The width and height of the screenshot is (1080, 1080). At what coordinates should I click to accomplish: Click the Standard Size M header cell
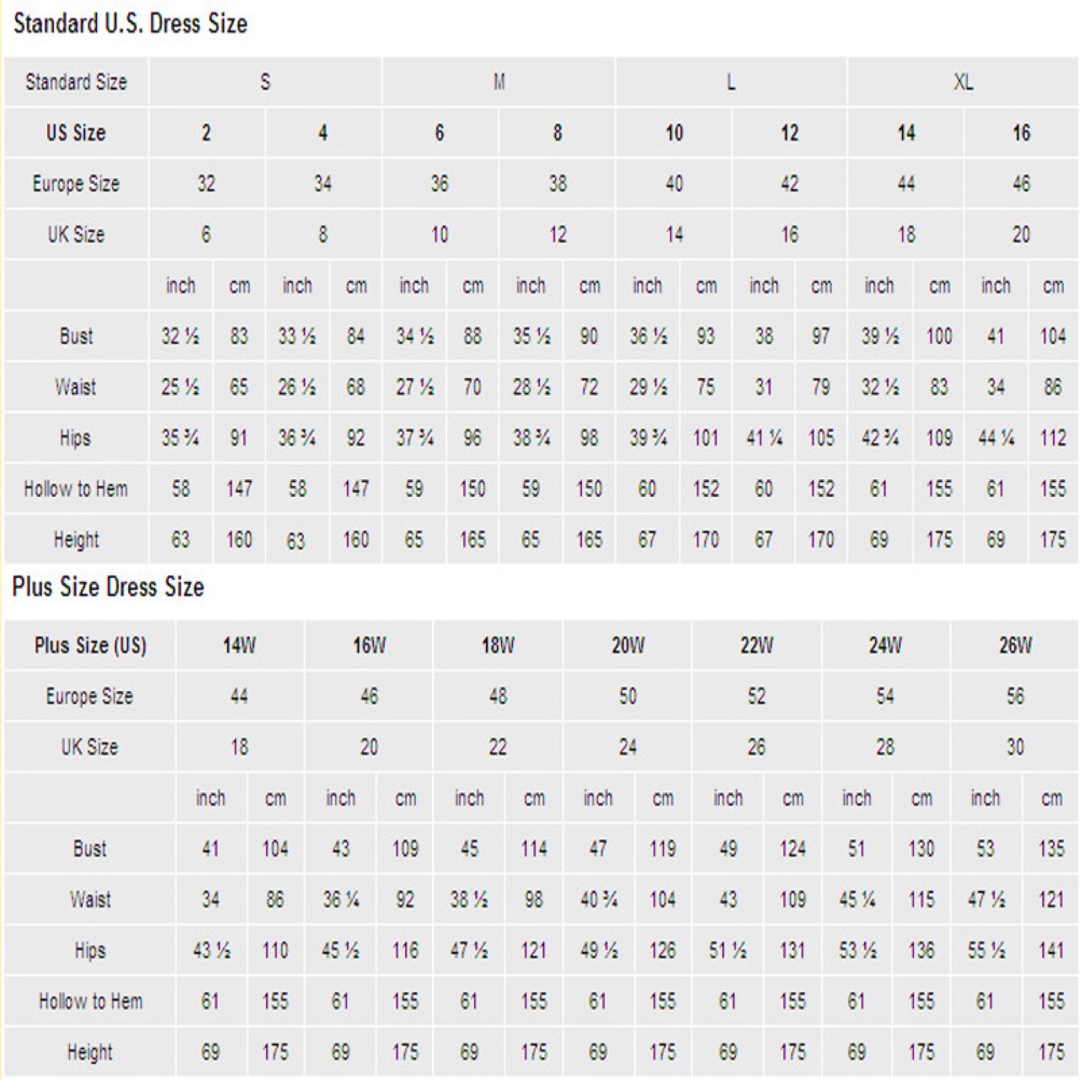(499, 82)
